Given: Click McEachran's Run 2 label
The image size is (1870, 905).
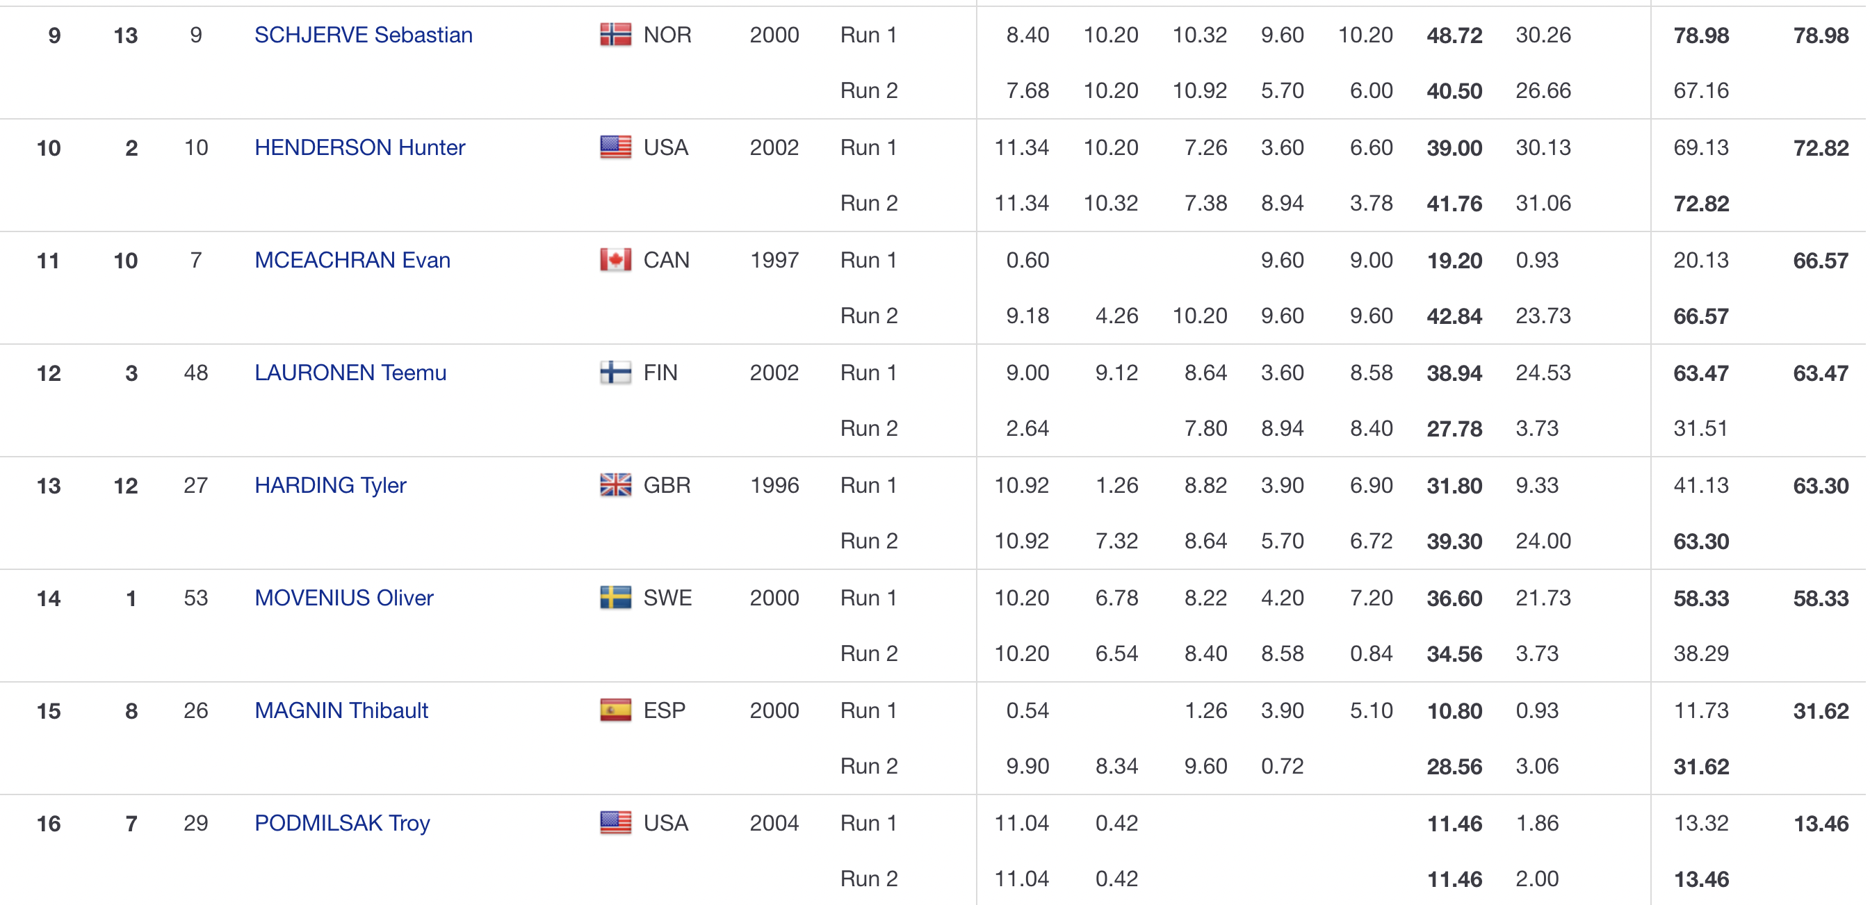Looking at the screenshot, I should pyautogui.click(x=868, y=316).
